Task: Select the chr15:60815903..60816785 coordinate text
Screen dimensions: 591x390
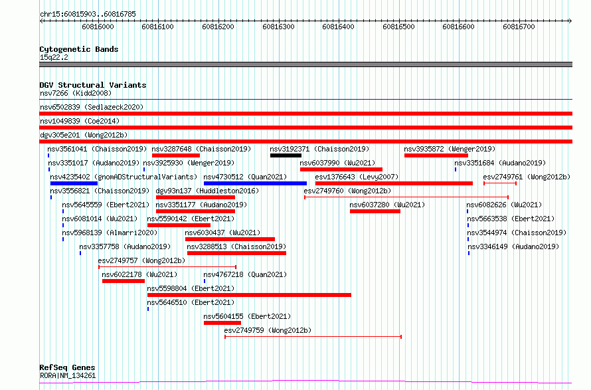Action: coord(88,15)
